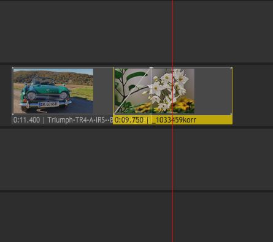Click the Triumph-TR4-A-IRS clip name label

(x=80, y=120)
